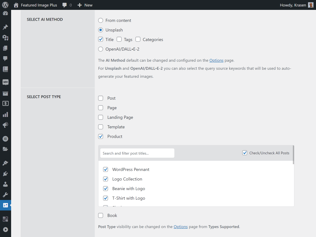Select the Unsplash radio button
316x237 pixels.
101,30
